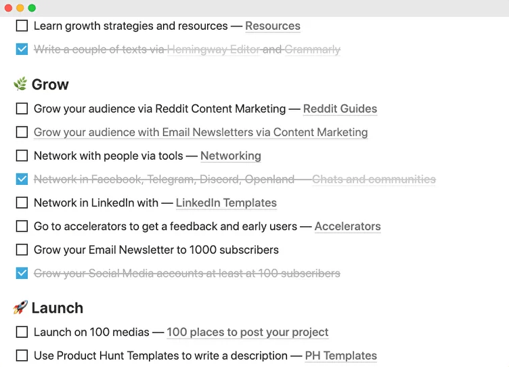
Task: Check 'Network with people via tools' box
Action: tap(22, 156)
